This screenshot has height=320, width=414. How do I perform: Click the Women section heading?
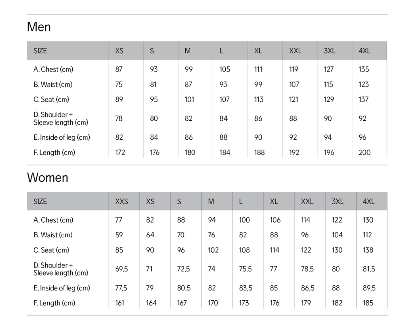(x=48, y=177)
